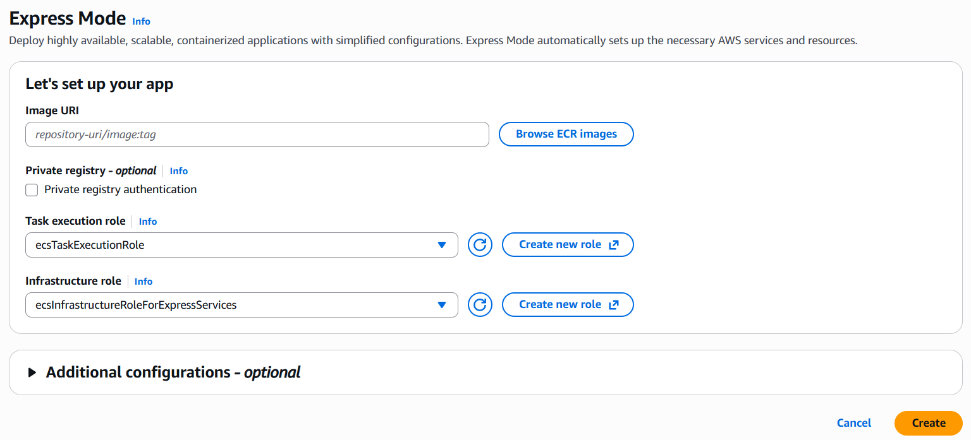The width and height of the screenshot is (971, 440).
Task: Open Info link next to Express Mode
Action: [141, 21]
